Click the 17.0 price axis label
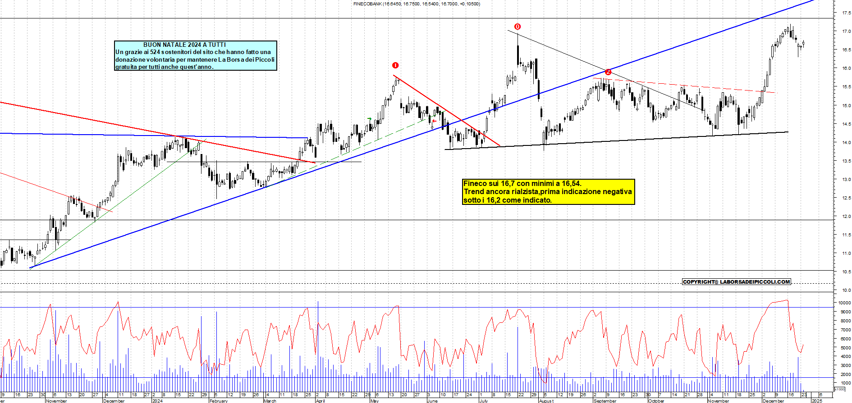This screenshot has height=403, width=852. click(847, 32)
